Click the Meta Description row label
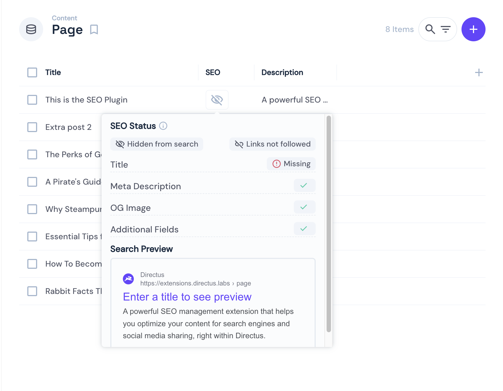503x391 pixels. pos(146,186)
